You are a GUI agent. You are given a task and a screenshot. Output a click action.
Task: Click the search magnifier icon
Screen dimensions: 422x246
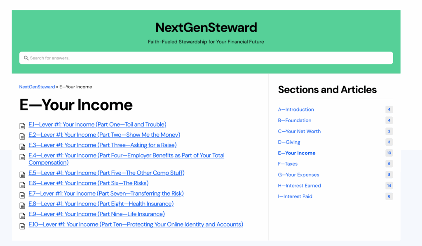[26, 58]
